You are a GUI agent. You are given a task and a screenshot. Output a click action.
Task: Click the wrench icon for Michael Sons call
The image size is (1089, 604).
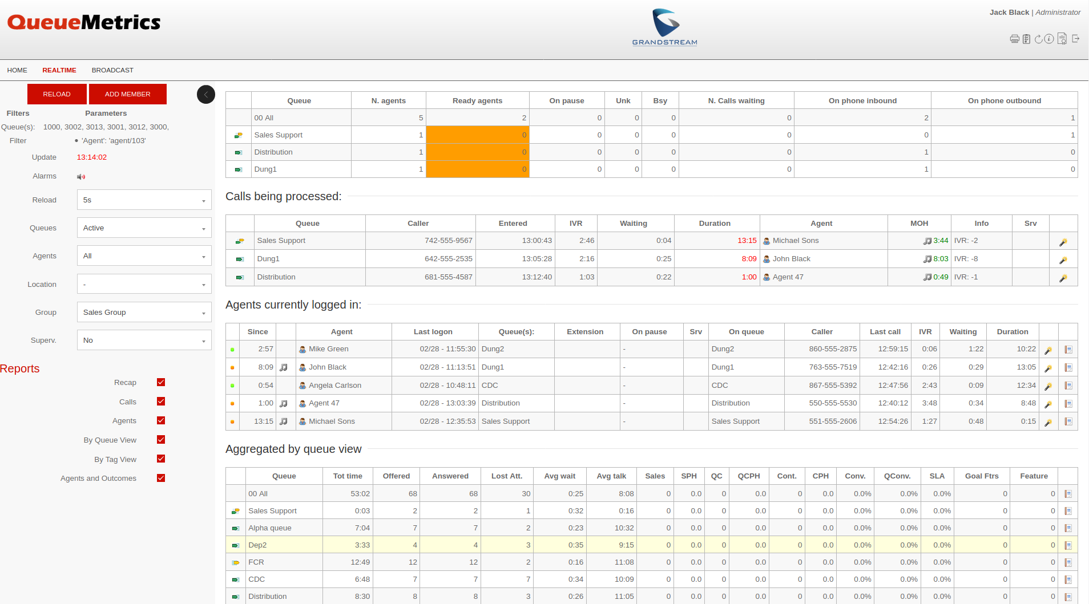(x=1063, y=242)
